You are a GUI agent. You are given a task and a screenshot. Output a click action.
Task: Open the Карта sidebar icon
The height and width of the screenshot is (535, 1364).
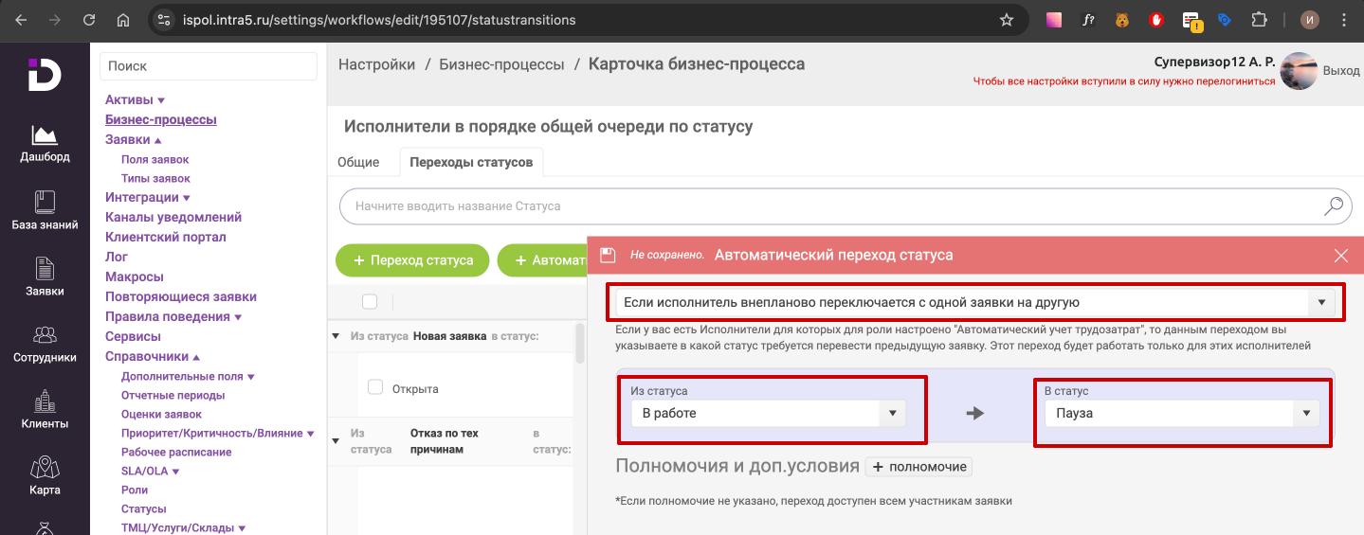pos(45,475)
